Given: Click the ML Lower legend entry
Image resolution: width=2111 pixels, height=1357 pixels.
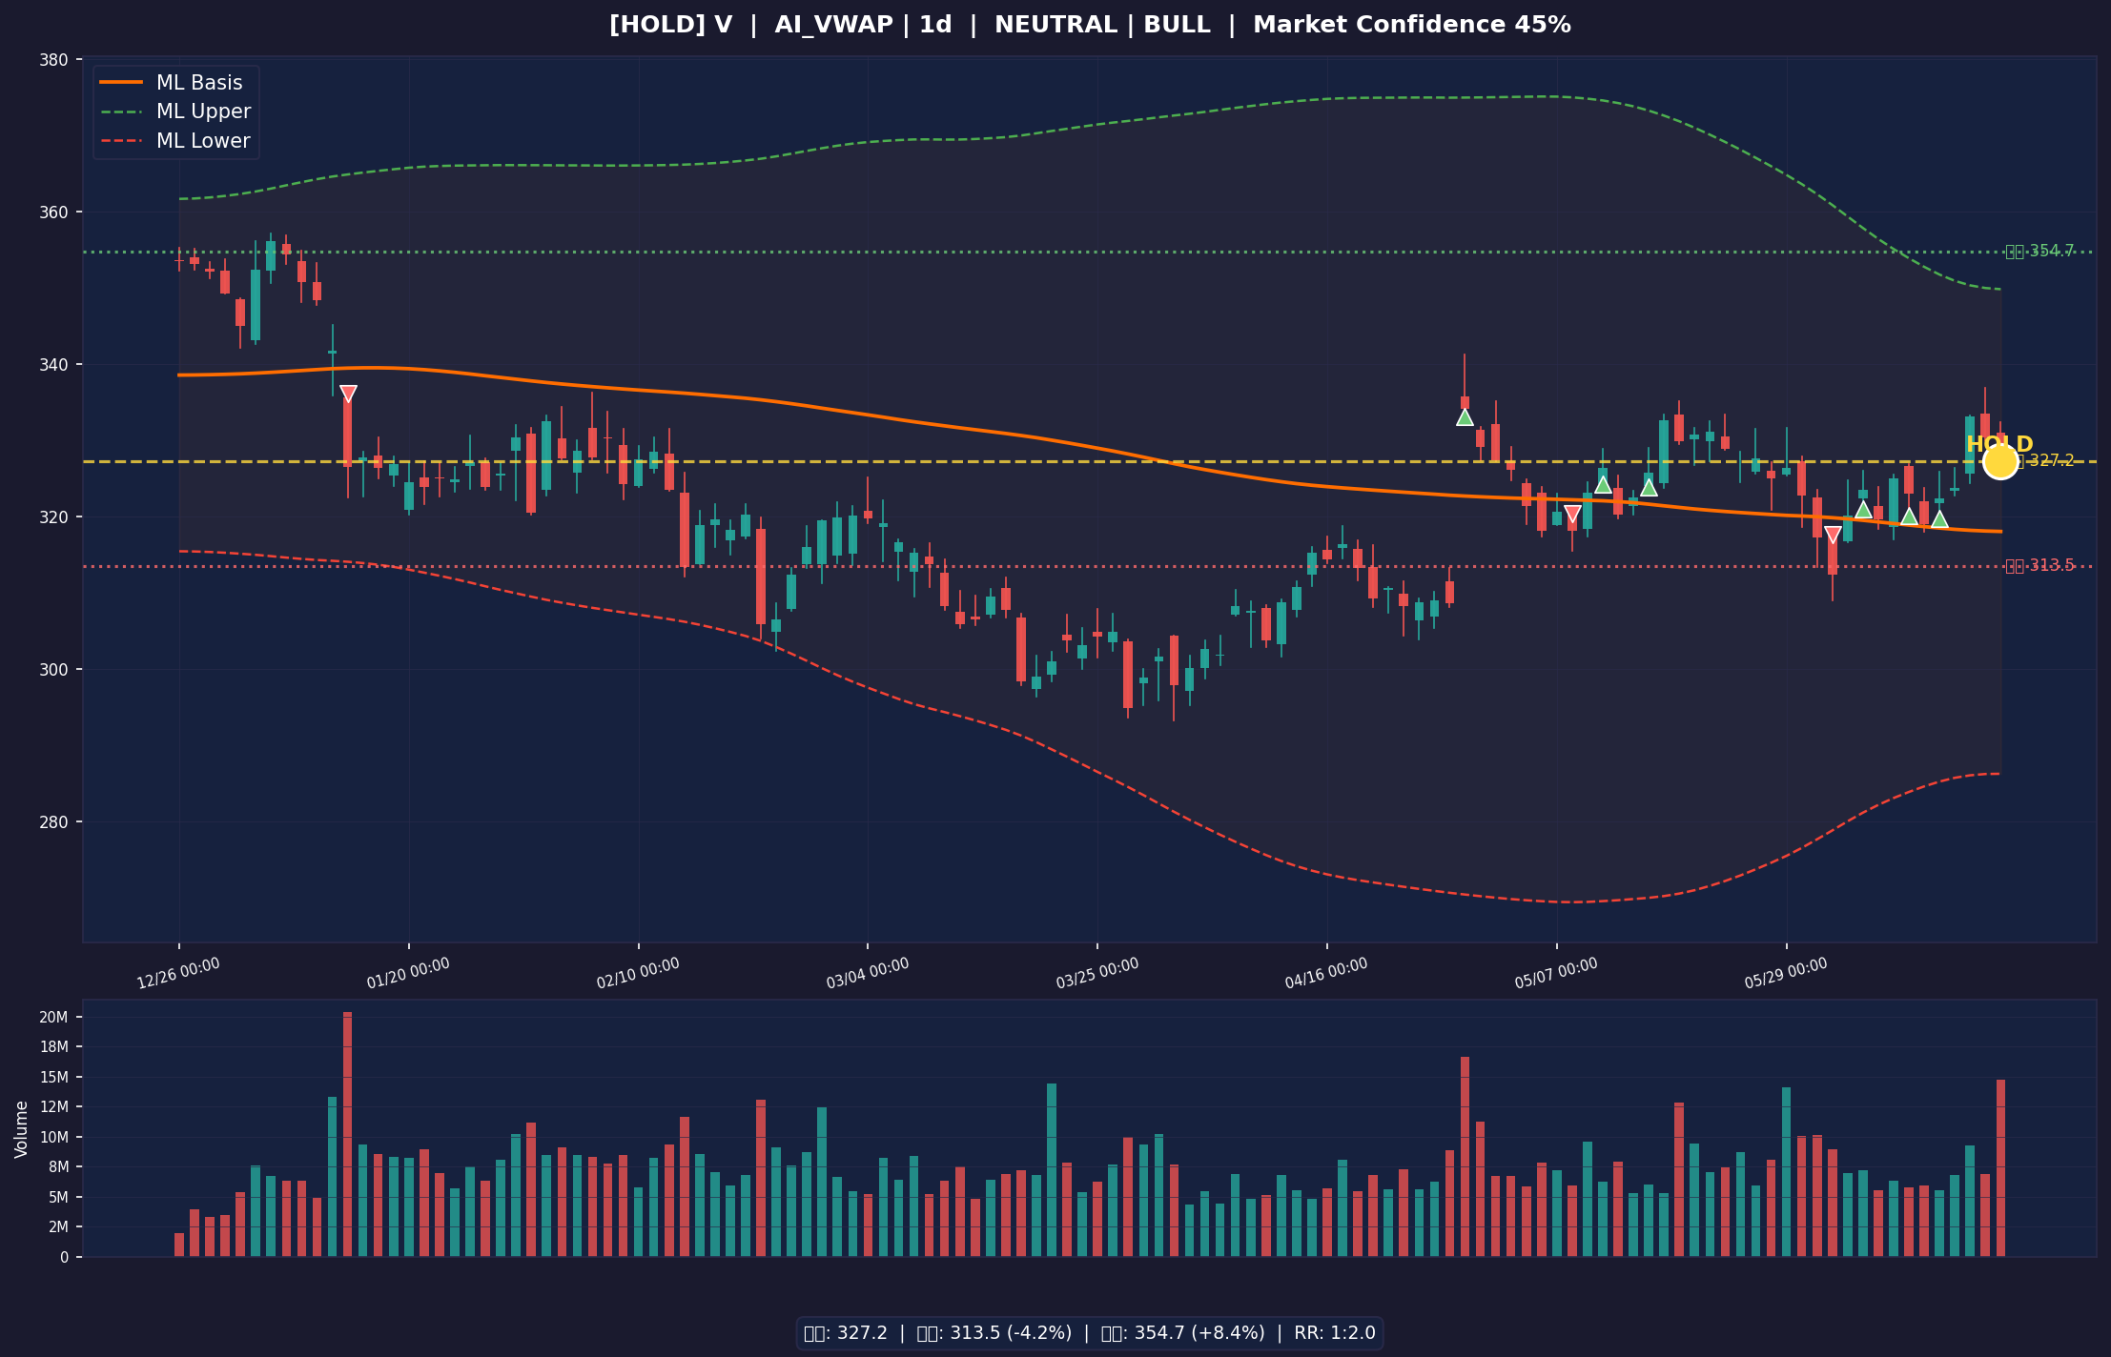Looking at the screenshot, I should coord(175,141).
